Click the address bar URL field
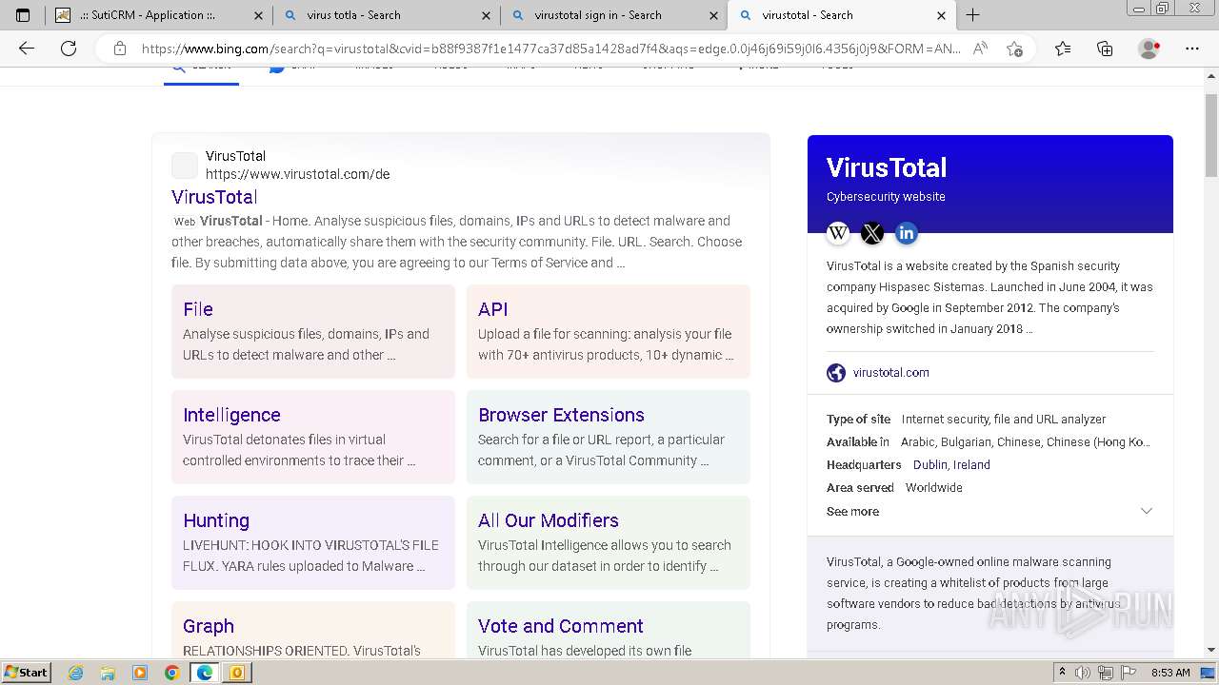Viewport: 1219px width, 685px height. (550, 49)
